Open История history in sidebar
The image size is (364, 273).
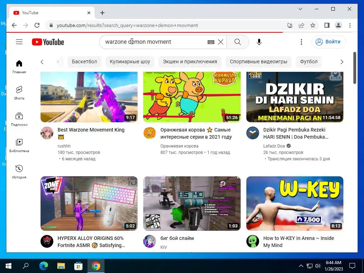[19, 172]
